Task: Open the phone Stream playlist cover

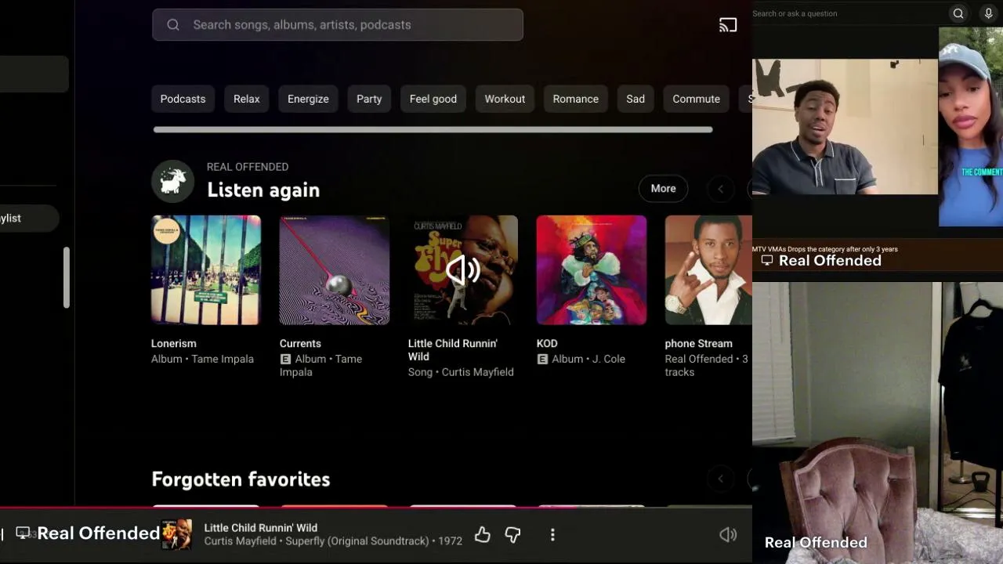Action: click(708, 270)
